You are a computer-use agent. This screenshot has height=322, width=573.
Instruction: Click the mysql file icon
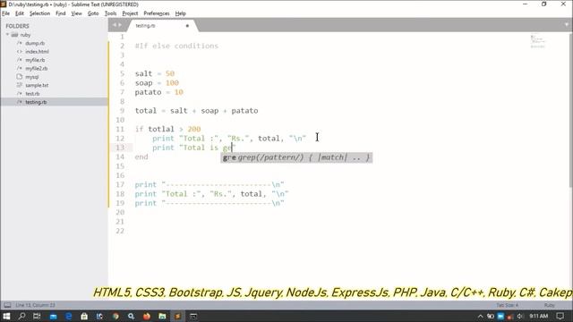20,77
